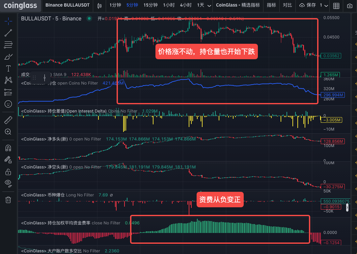Open the layout grid selector icon
The width and height of the screenshot is (357, 254).
pyautogui.click(x=336, y=6)
